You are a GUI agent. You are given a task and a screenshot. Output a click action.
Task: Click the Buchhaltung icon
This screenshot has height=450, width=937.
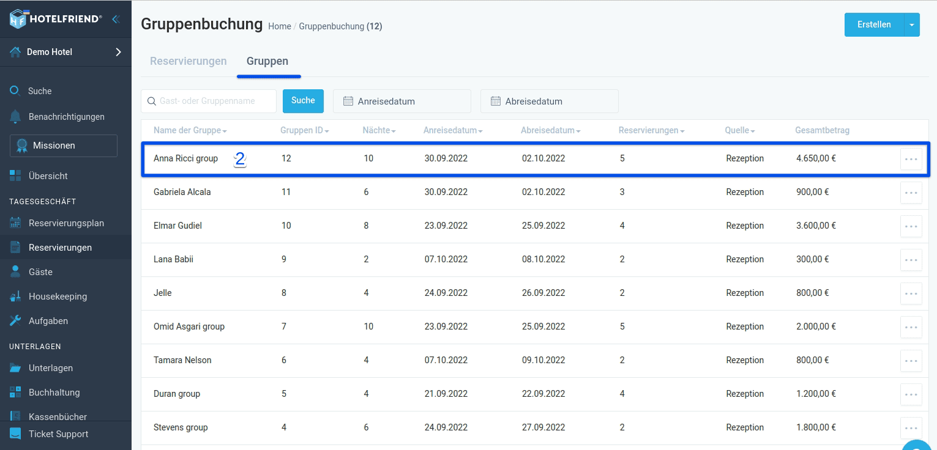(15, 393)
